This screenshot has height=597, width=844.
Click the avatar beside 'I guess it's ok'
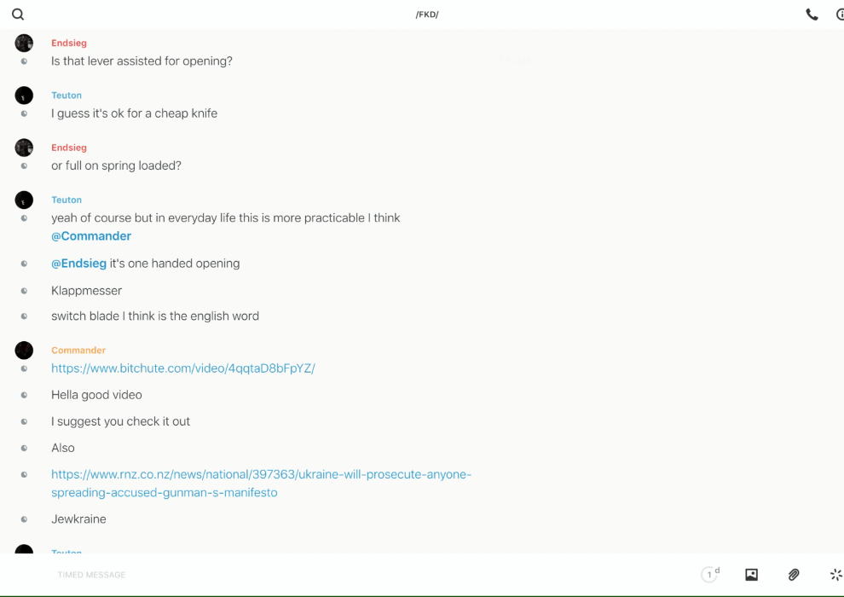[x=24, y=96]
